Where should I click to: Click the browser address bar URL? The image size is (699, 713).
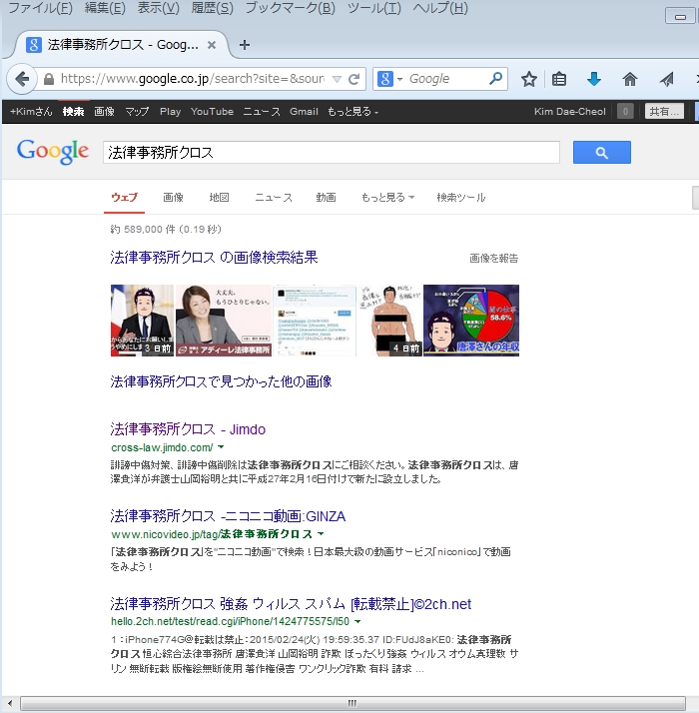pyautogui.click(x=193, y=79)
